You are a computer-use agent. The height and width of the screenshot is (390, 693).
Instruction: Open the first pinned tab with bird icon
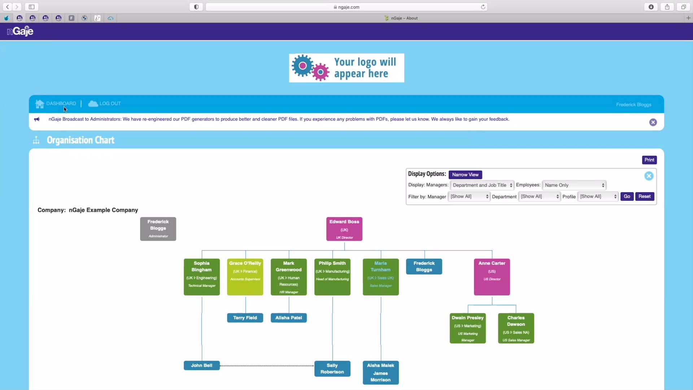tap(6, 18)
